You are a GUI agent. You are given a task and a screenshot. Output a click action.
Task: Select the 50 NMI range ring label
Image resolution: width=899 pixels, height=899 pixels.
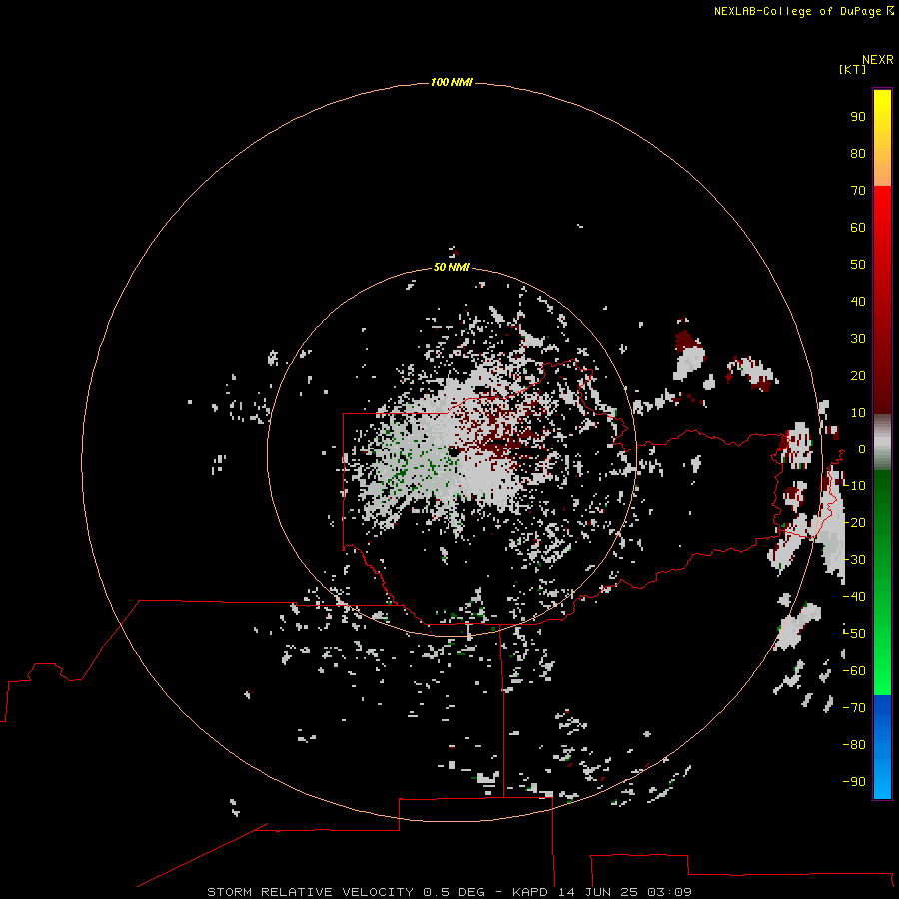(451, 267)
